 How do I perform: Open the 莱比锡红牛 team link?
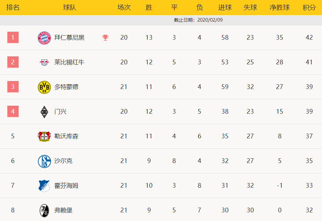[69, 62]
